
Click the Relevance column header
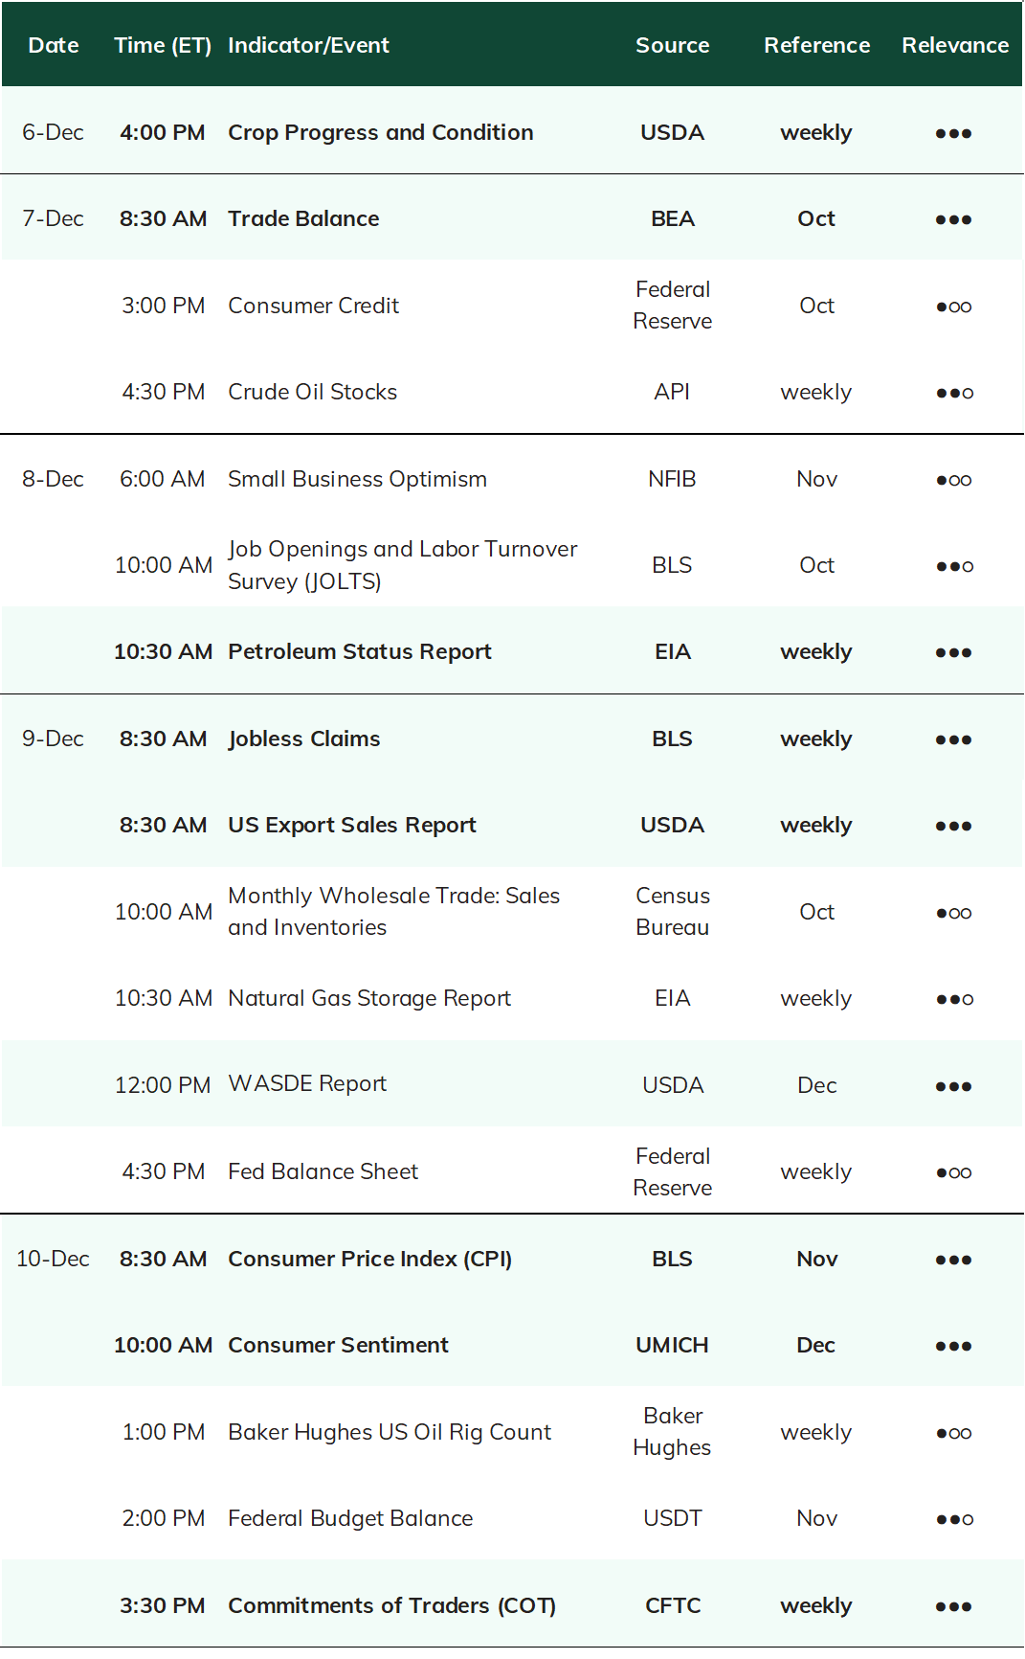tap(955, 45)
